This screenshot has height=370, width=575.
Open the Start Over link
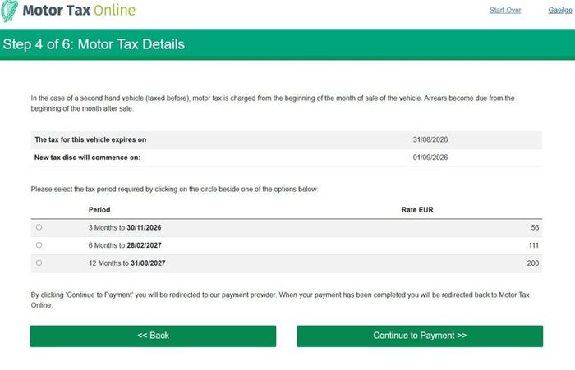click(x=505, y=11)
